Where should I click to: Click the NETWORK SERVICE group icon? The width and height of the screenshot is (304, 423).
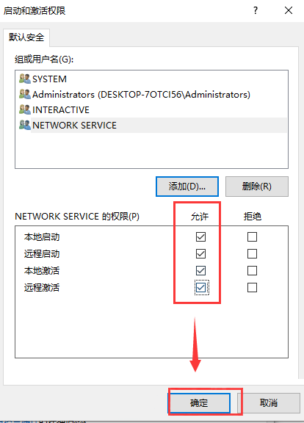coord(25,125)
